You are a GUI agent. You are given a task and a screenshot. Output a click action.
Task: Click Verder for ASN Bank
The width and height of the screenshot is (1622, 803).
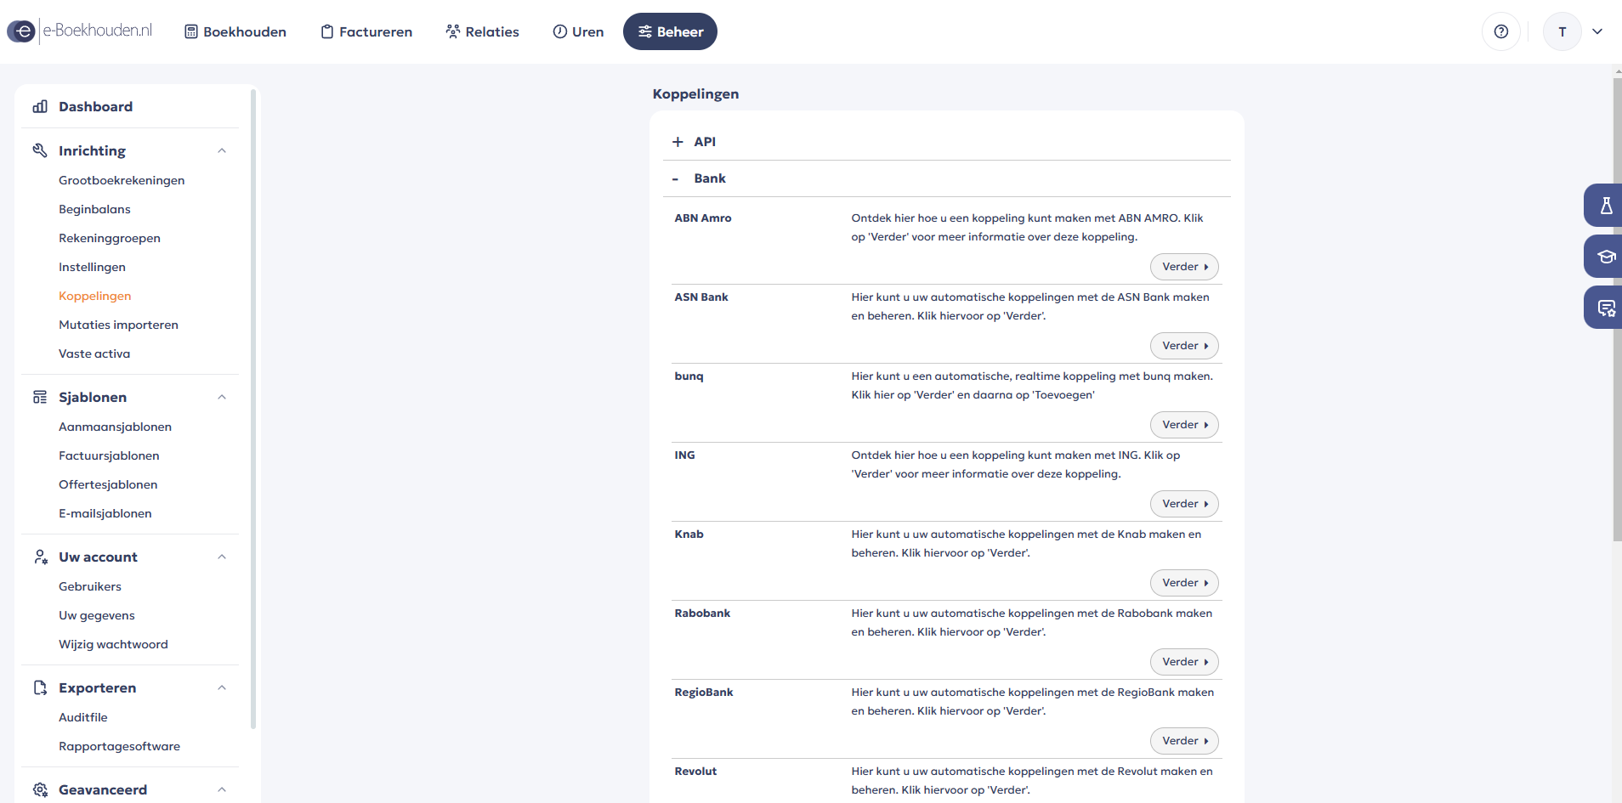[1184, 346]
